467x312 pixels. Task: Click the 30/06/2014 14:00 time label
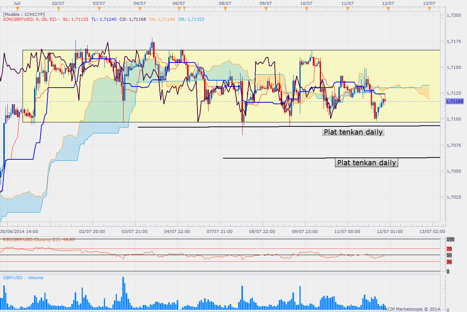tap(19, 231)
